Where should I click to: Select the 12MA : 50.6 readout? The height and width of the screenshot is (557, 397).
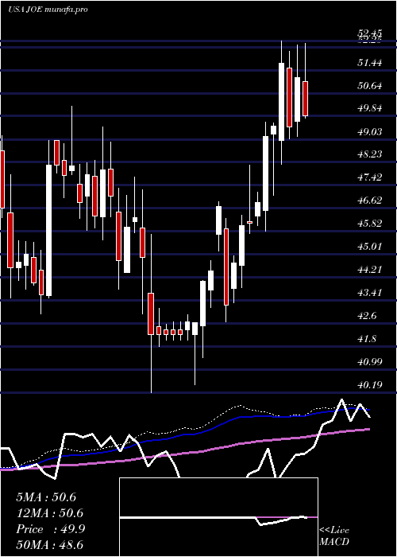tap(49, 513)
